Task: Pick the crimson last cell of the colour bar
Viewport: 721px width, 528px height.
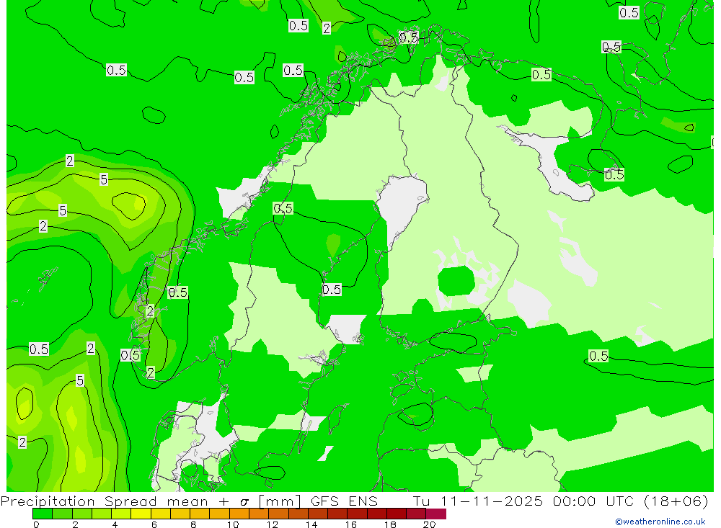Action: (435, 514)
